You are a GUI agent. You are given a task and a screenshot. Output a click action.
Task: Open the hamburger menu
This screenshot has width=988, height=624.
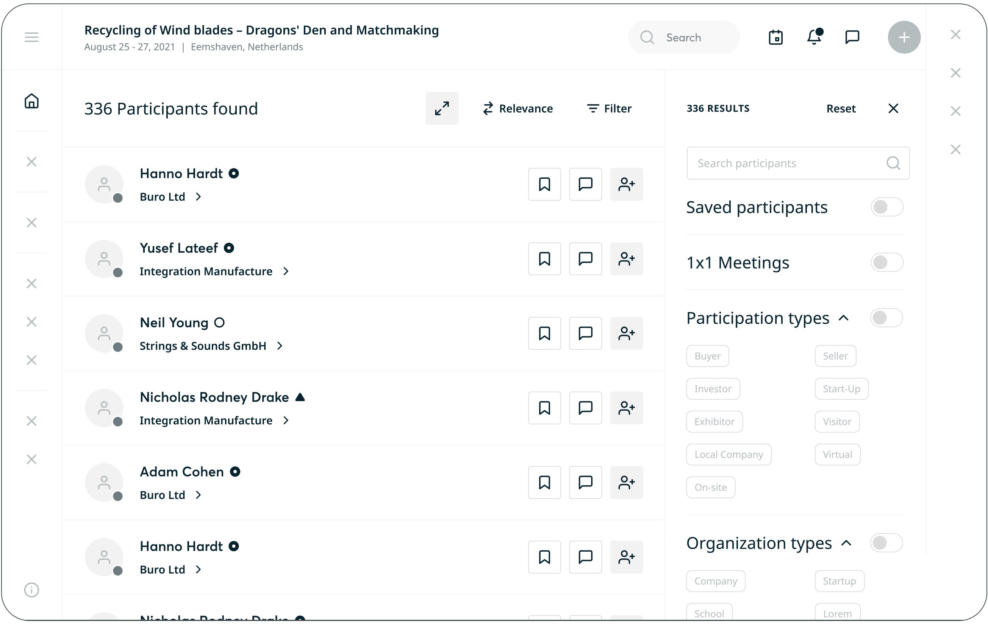pos(31,38)
